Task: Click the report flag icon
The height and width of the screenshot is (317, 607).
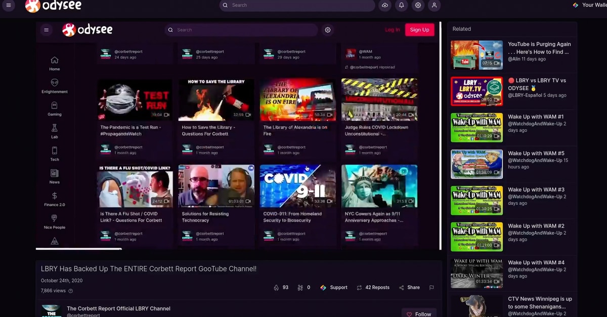Action: [x=431, y=288]
